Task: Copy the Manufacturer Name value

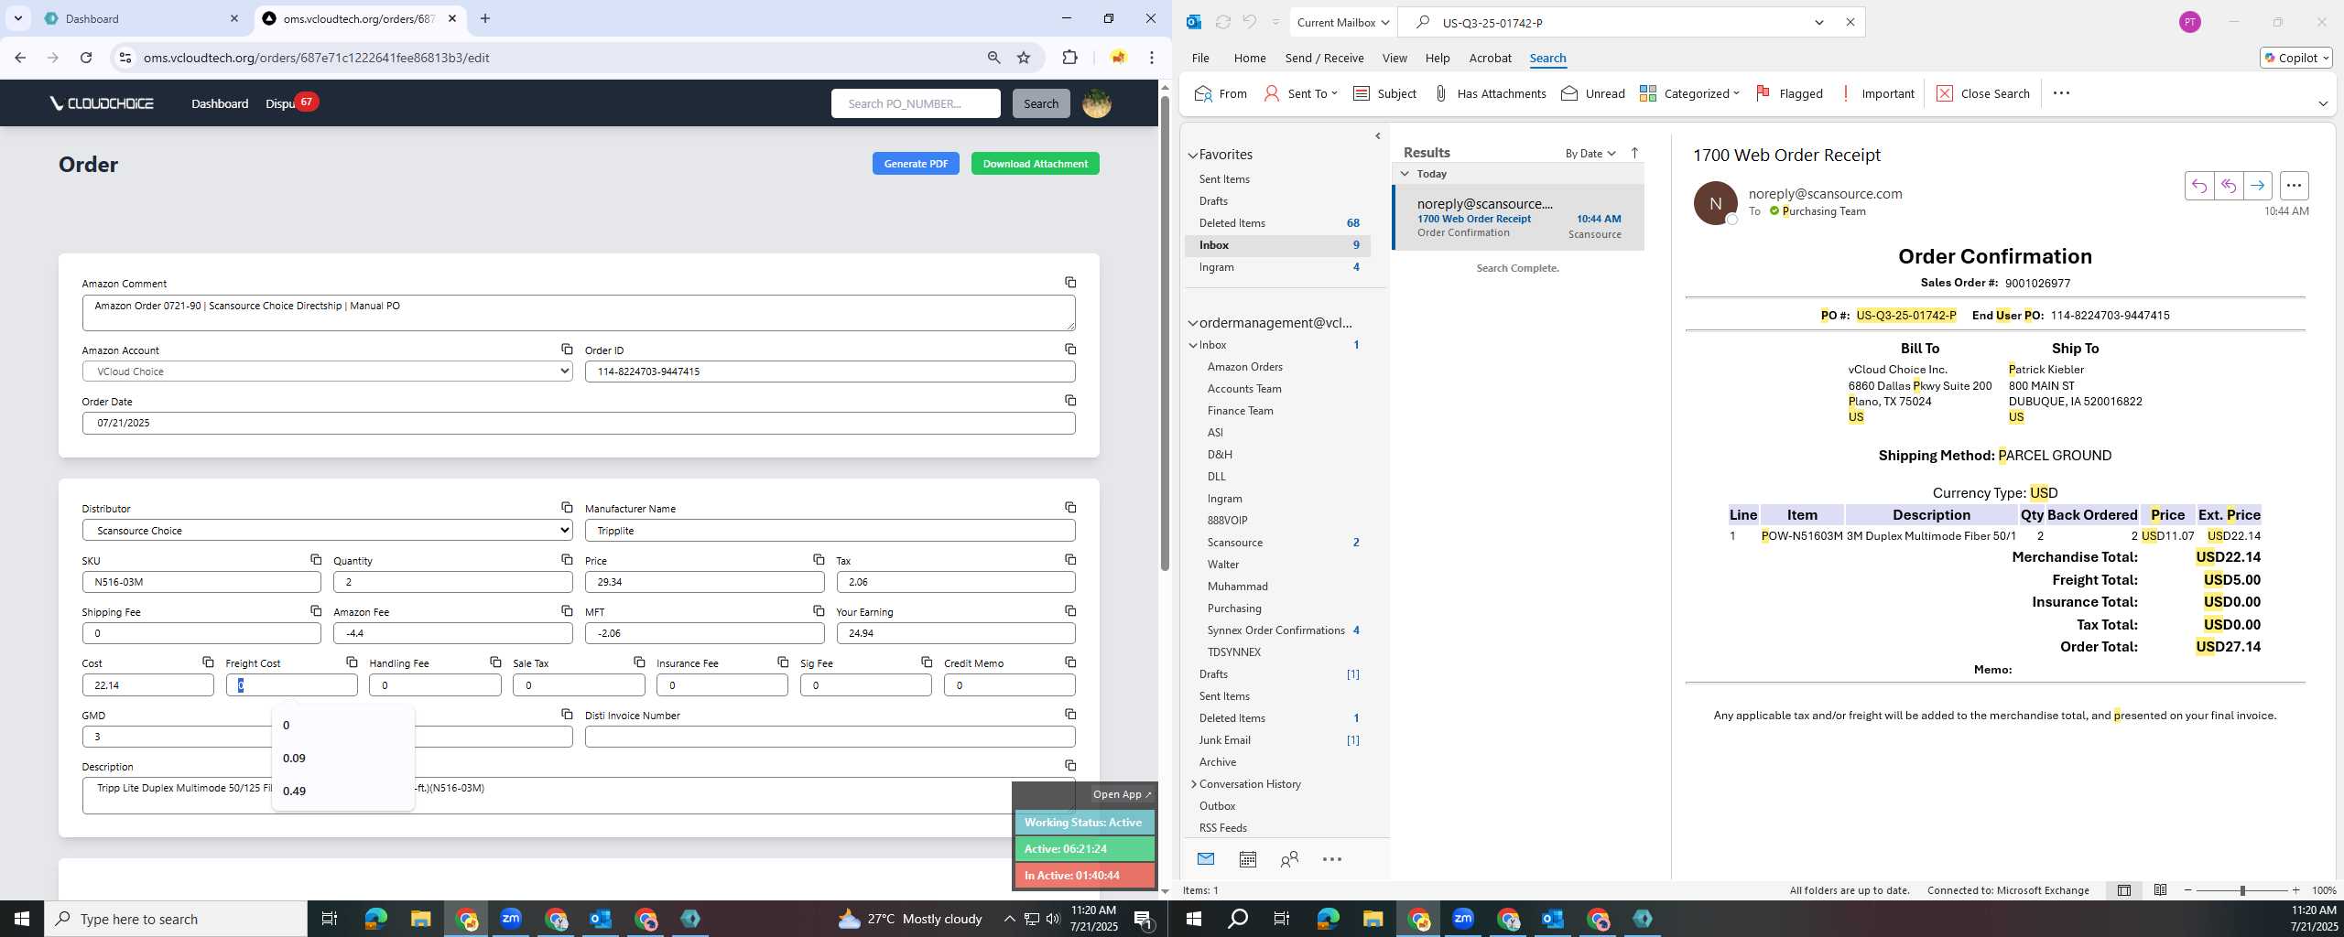Action: [1069, 508]
